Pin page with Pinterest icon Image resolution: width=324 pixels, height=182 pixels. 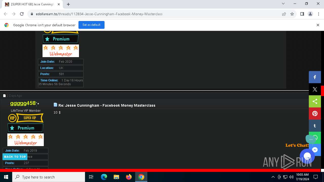pyautogui.click(x=315, y=113)
